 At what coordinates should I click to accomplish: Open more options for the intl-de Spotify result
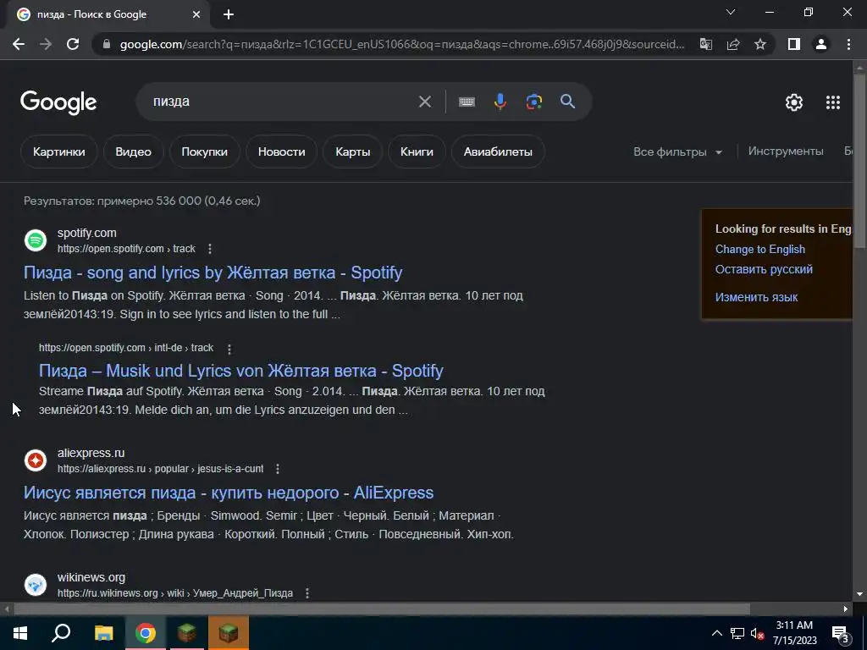pos(229,348)
